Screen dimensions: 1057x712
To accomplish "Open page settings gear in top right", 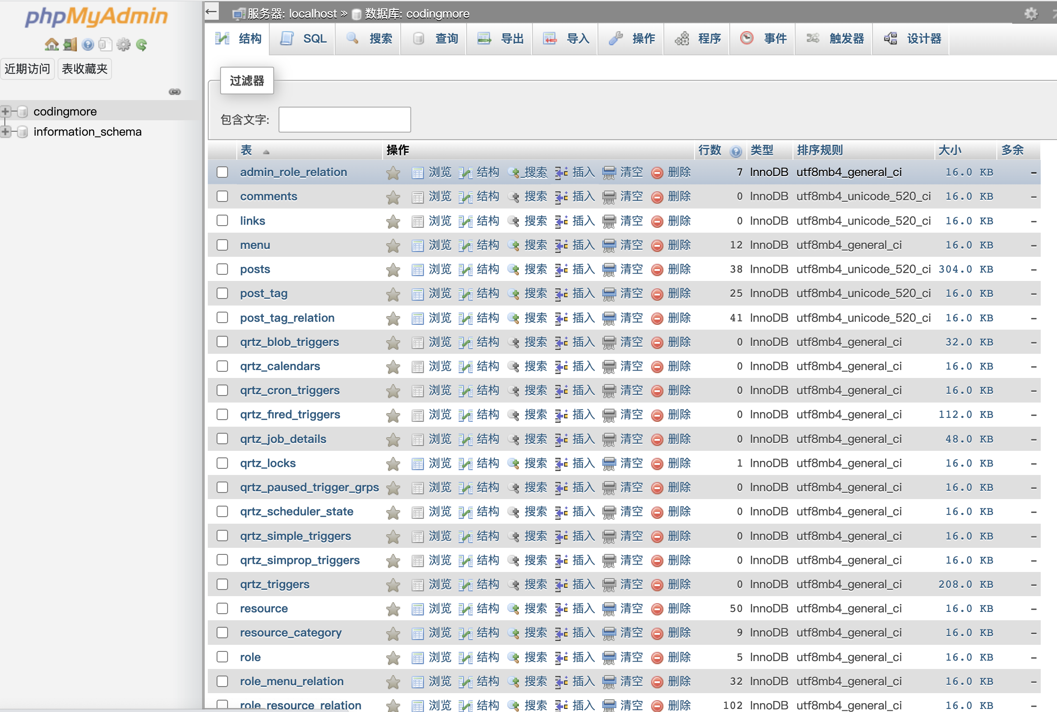I will click(1031, 14).
